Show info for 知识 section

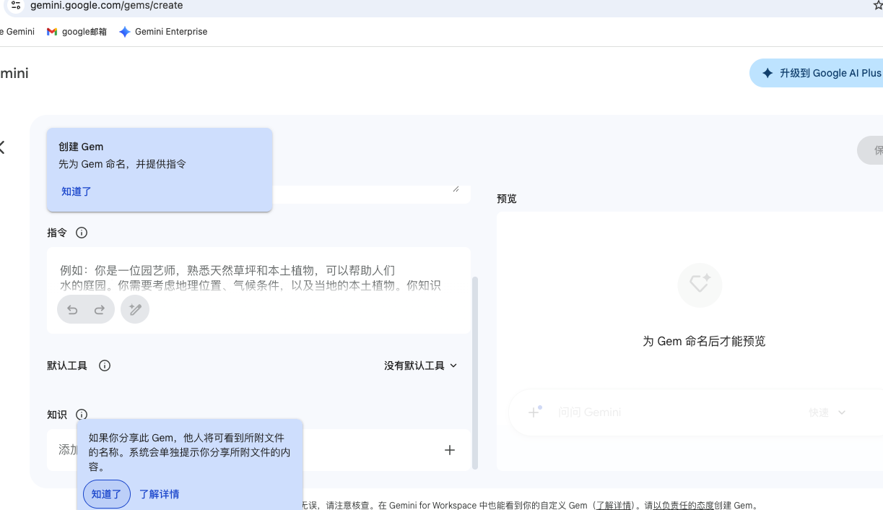[x=82, y=415]
